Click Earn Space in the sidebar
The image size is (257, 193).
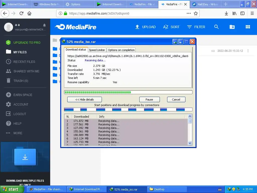coord(19,95)
